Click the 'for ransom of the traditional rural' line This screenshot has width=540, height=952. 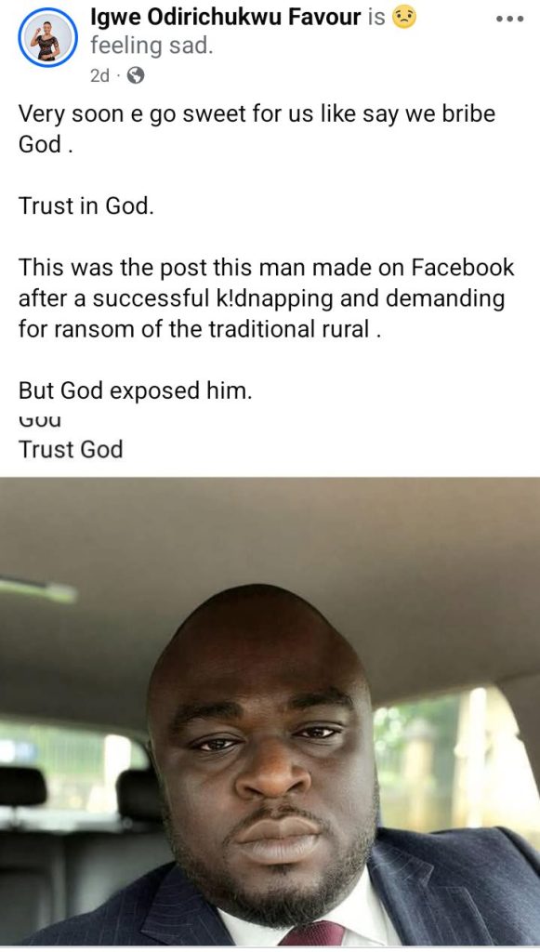tap(200, 328)
